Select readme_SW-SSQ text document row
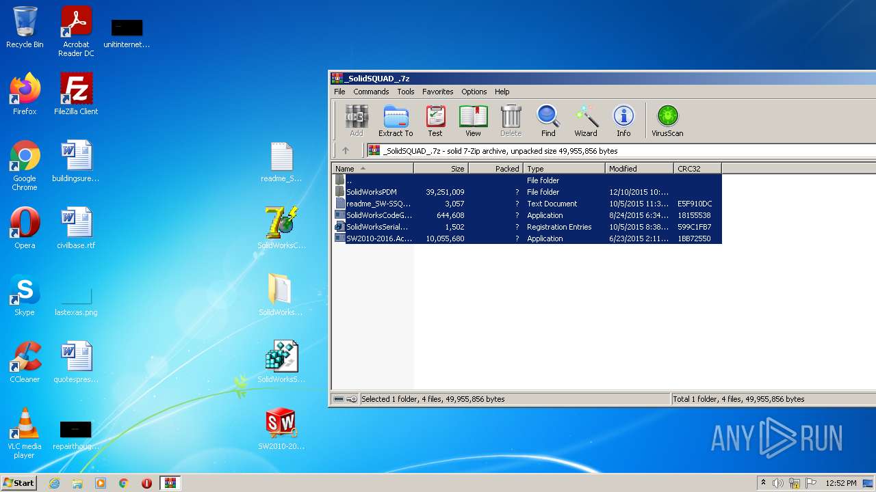Image resolution: width=876 pixels, height=492 pixels. pos(527,204)
